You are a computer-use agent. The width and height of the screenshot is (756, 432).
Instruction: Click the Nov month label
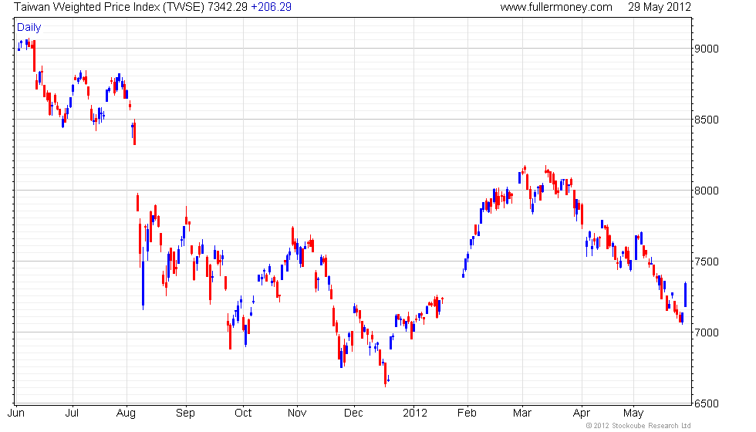tap(297, 413)
